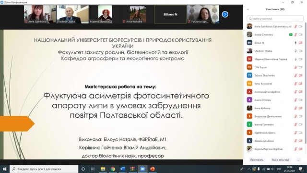Open Task View on the taskbar
The width and height of the screenshot is (307, 173).
pyautogui.click(x=93, y=169)
